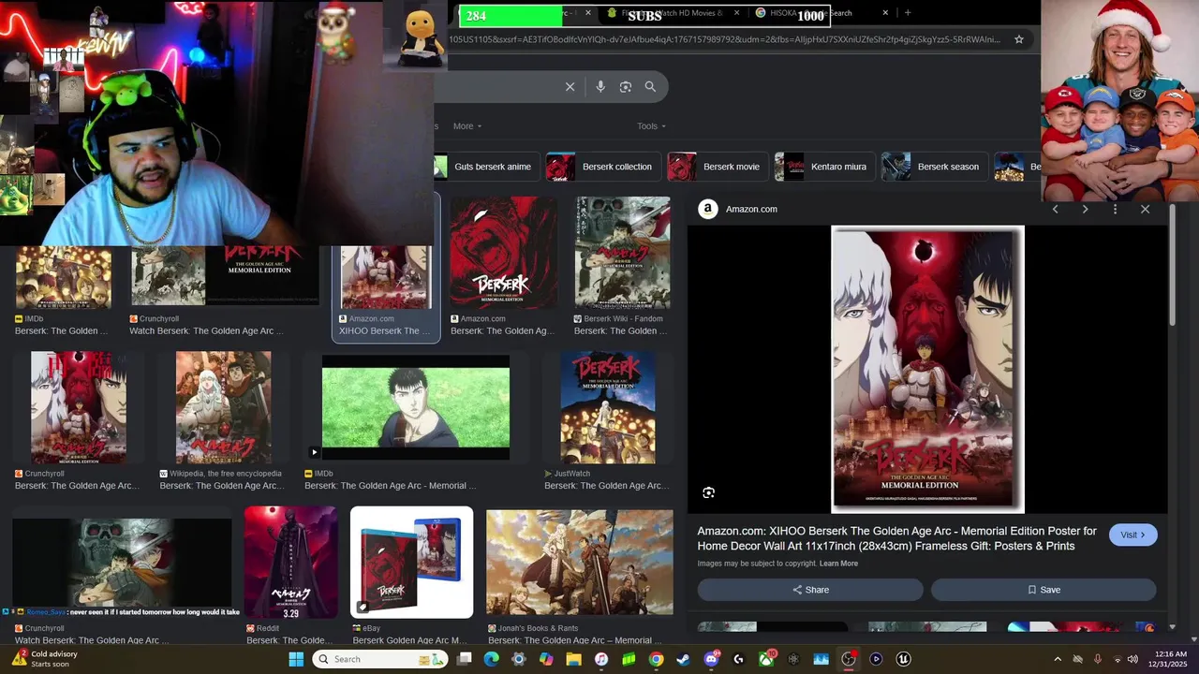Open Xbox app from taskbar

coord(766,659)
